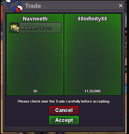Click the Accept trade button
The height and width of the screenshot is (134, 129).
(64, 120)
